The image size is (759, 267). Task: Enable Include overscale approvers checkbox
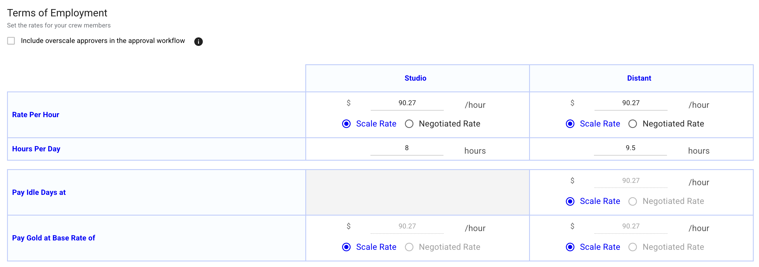pos(11,41)
